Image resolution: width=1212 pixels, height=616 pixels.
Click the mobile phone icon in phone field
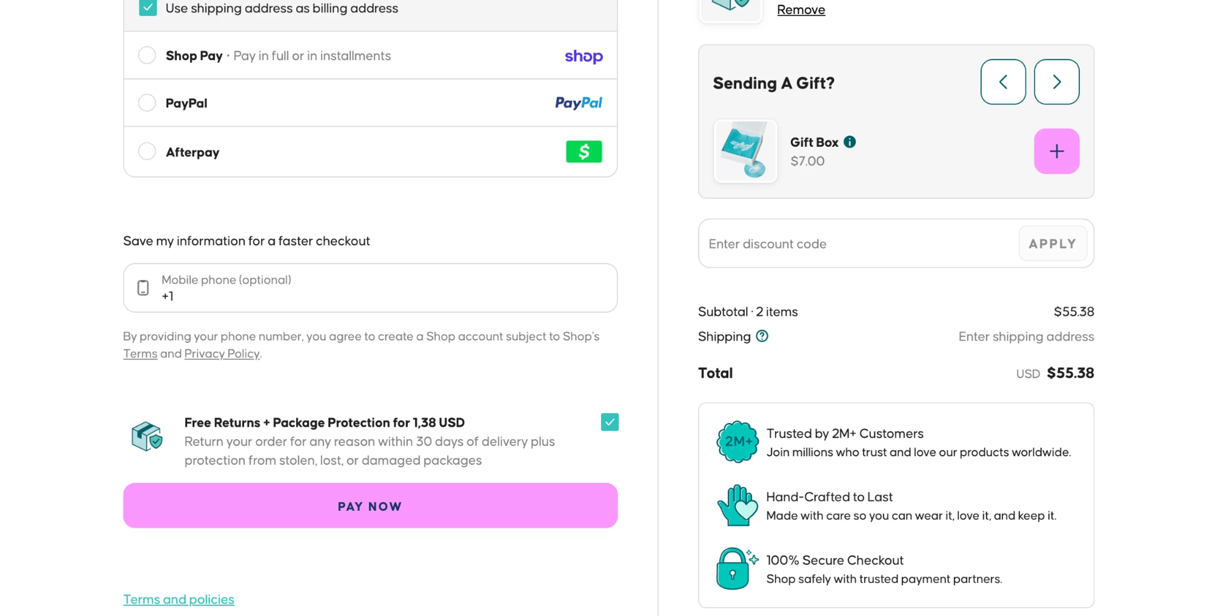143,287
